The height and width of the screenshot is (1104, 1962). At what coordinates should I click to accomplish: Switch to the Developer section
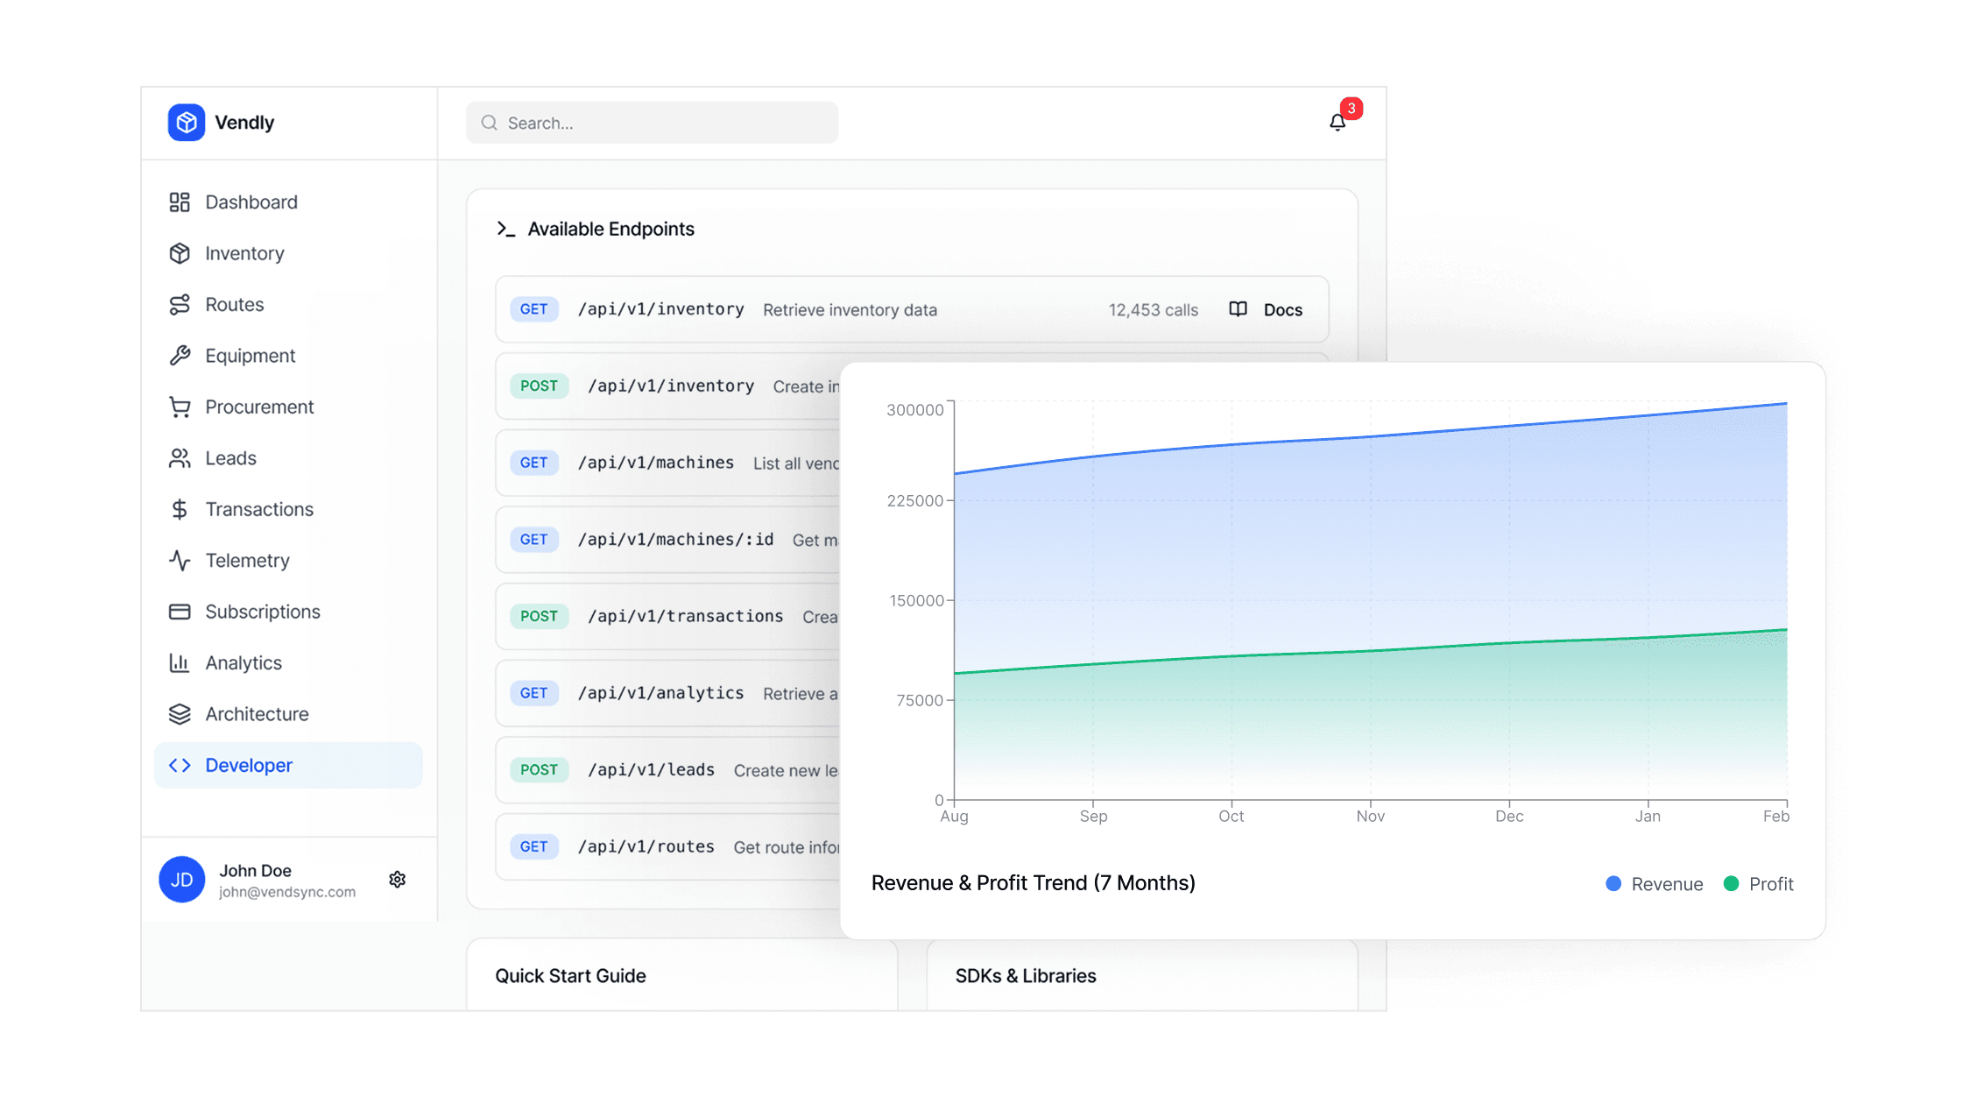[248, 765]
